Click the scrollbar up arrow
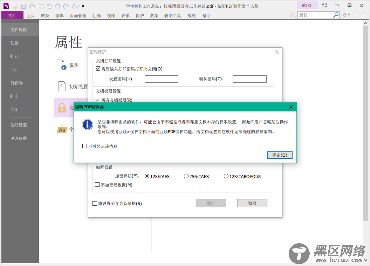The height and width of the screenshot is (266, 370). click(x=365, y=23)
